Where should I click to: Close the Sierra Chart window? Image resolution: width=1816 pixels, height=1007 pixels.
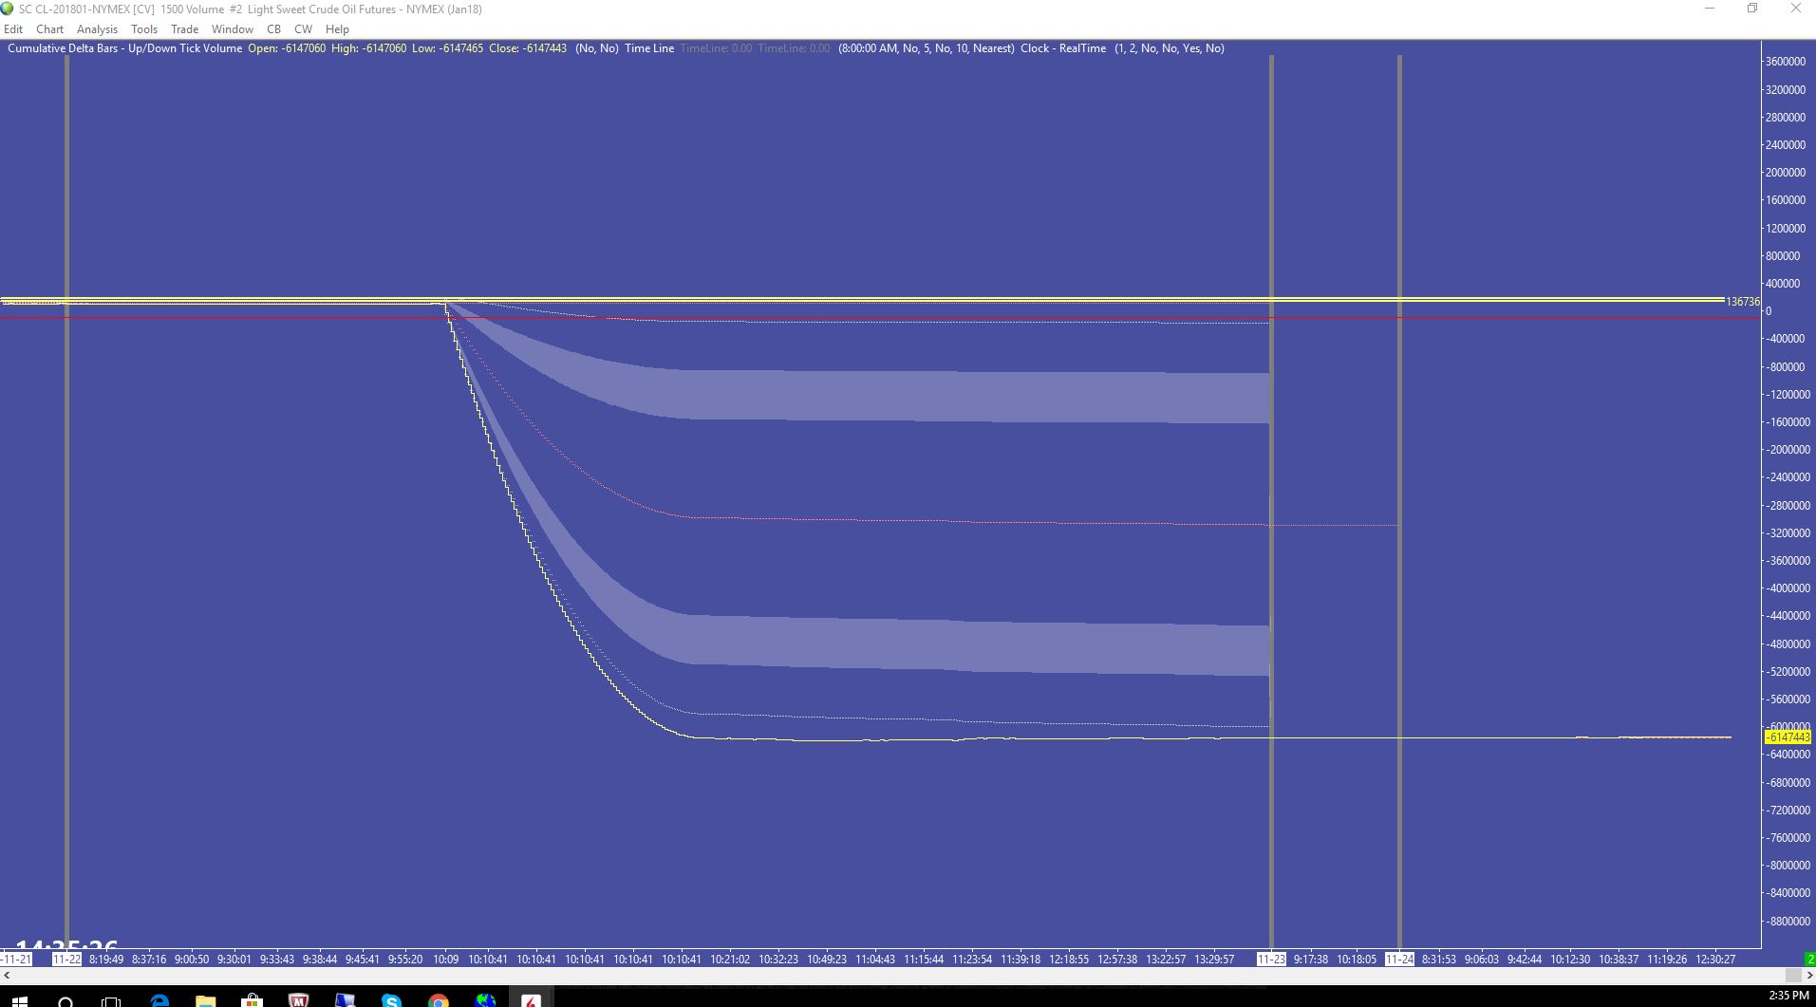pyautogui.click(x=1795, y=9)
